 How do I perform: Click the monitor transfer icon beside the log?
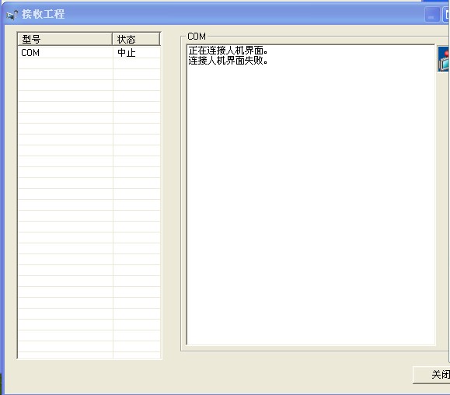click(x=444, y=59)
